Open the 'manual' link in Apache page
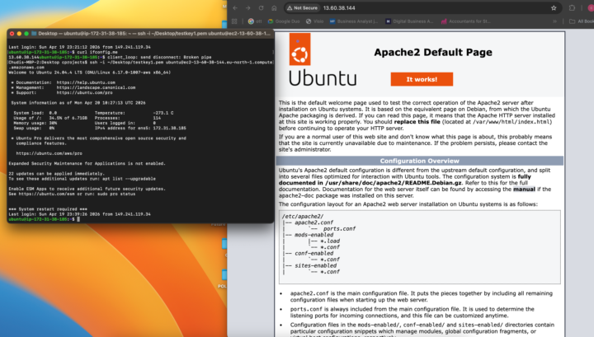The height and width of the screenshot is (337, 594). tap(524, 190)
